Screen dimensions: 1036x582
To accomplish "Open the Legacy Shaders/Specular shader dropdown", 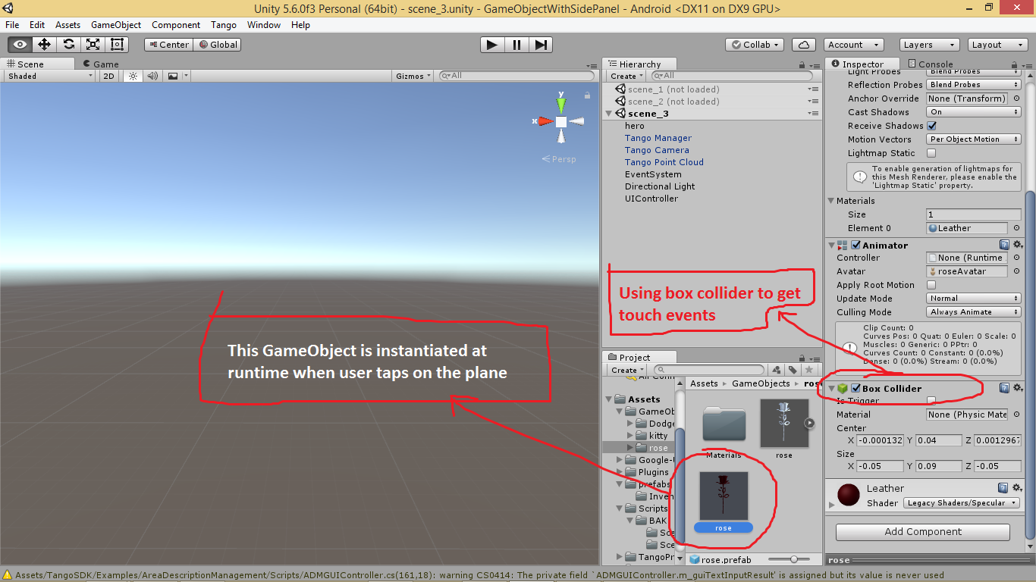I will [x=962, y=503].
